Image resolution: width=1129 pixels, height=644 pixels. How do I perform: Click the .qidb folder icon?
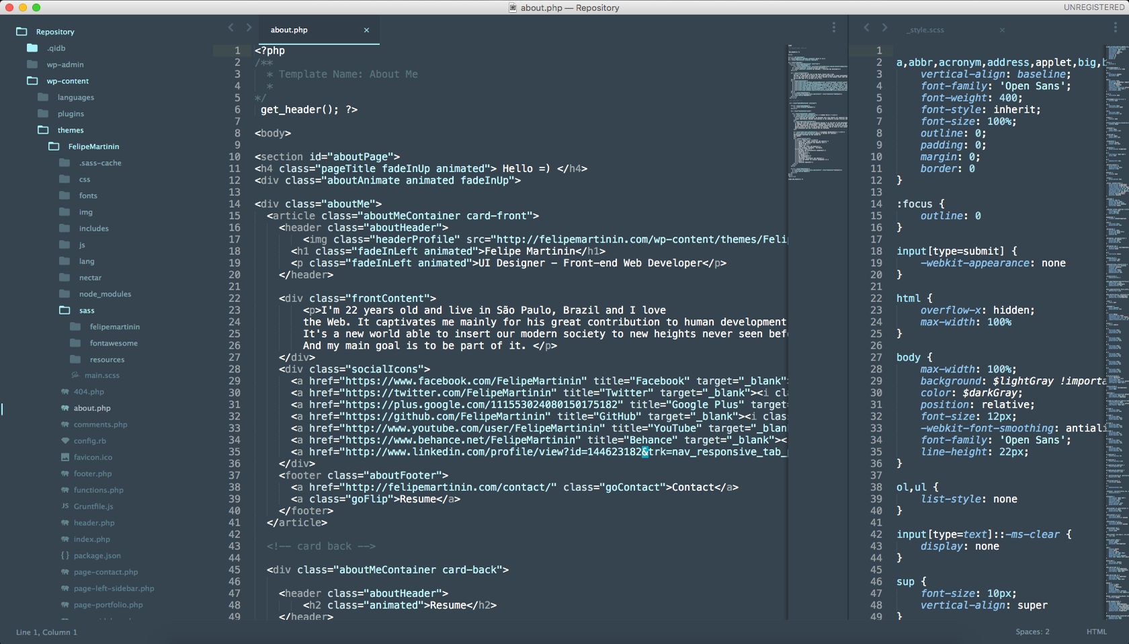32,48
